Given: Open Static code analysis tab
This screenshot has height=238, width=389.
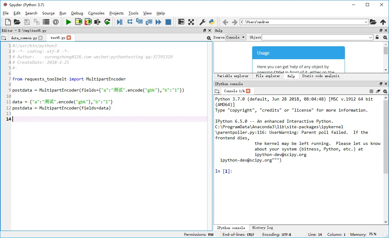Looking at the screenshot, I should pyautogui.click(x=321, y=76).
